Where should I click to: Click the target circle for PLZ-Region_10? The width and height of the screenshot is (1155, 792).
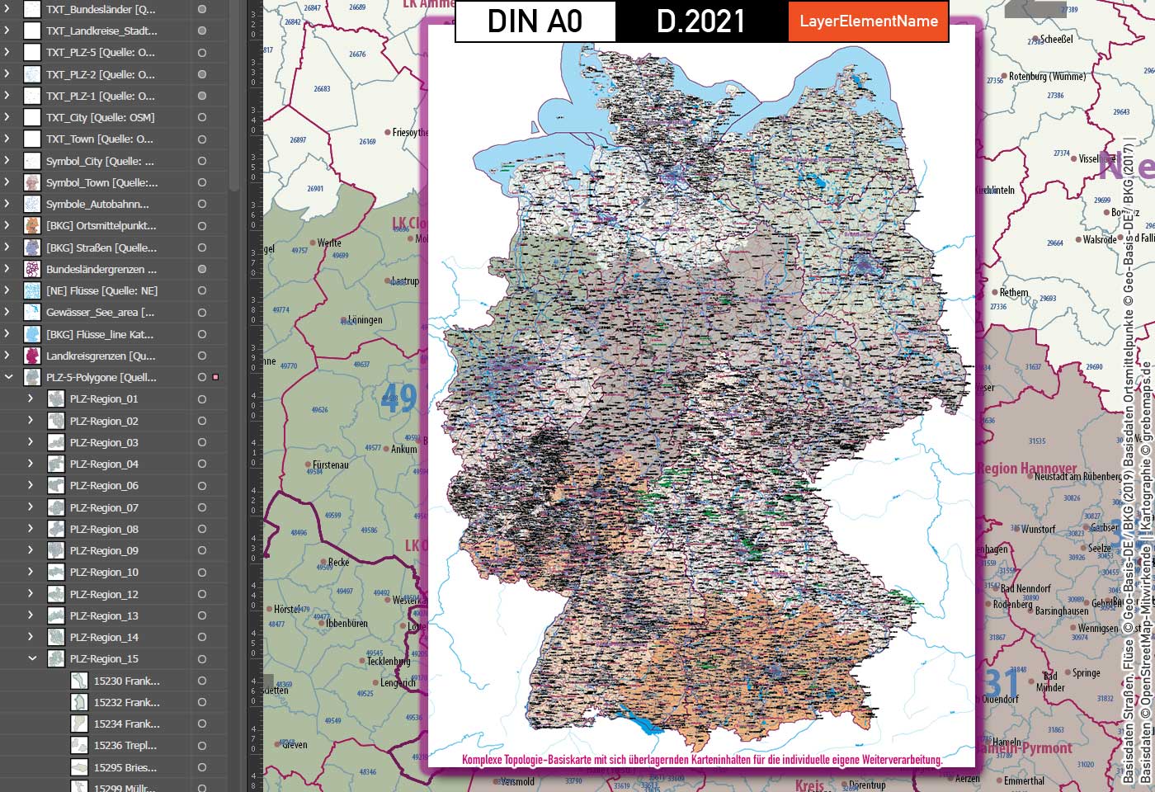[x=202, y=572]
